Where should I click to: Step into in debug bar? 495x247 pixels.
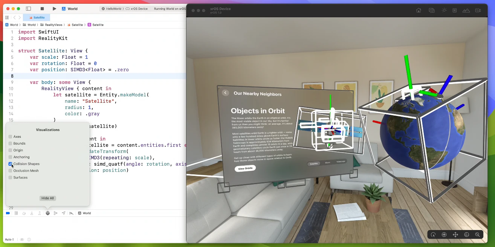[32, 213]
